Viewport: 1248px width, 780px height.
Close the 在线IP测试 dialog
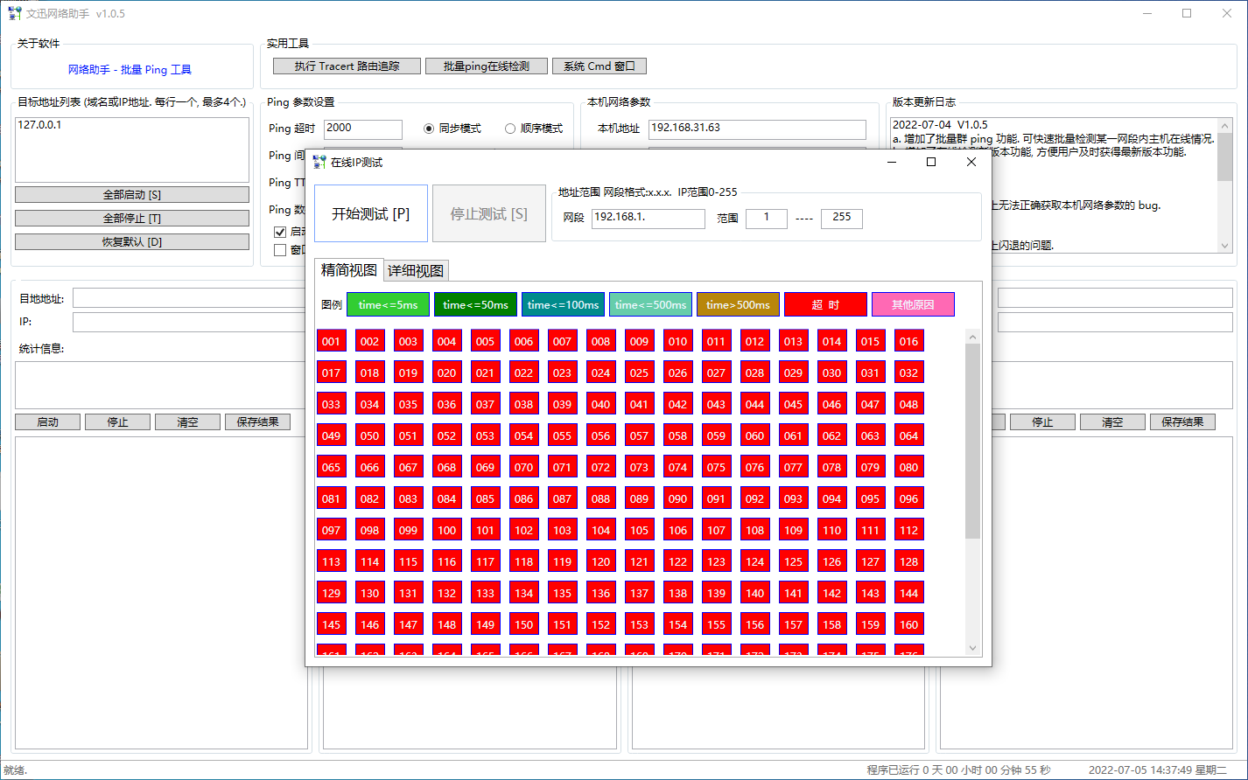click(x=971, y=162)
